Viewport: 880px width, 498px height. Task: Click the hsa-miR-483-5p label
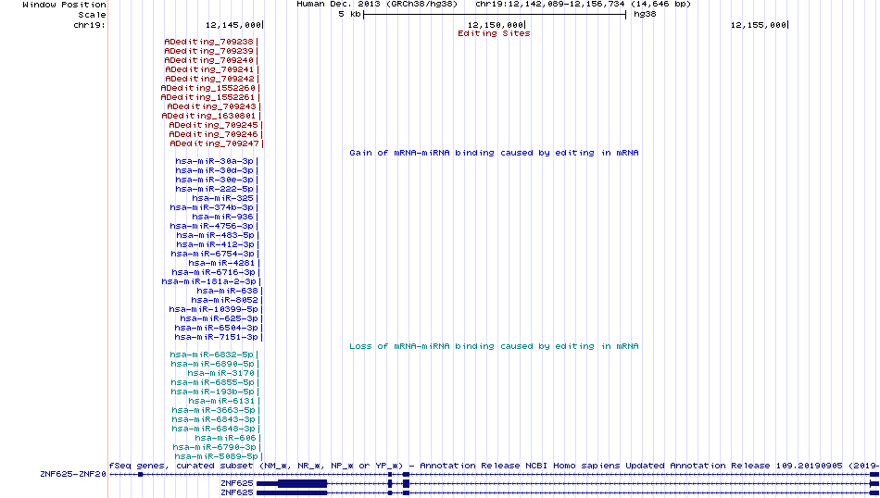(x=215, y=235)
